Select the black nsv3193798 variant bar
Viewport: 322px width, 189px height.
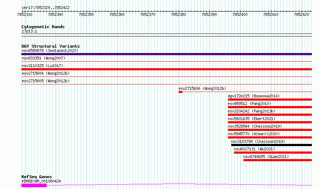tap(271, 145)
